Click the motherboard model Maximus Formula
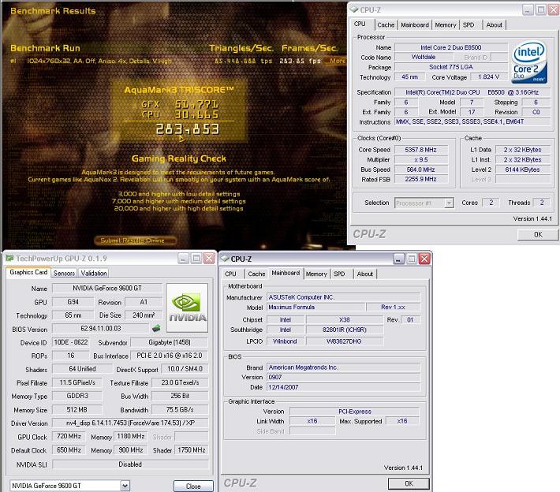This screenshot has height=492, width=560. 315,307
